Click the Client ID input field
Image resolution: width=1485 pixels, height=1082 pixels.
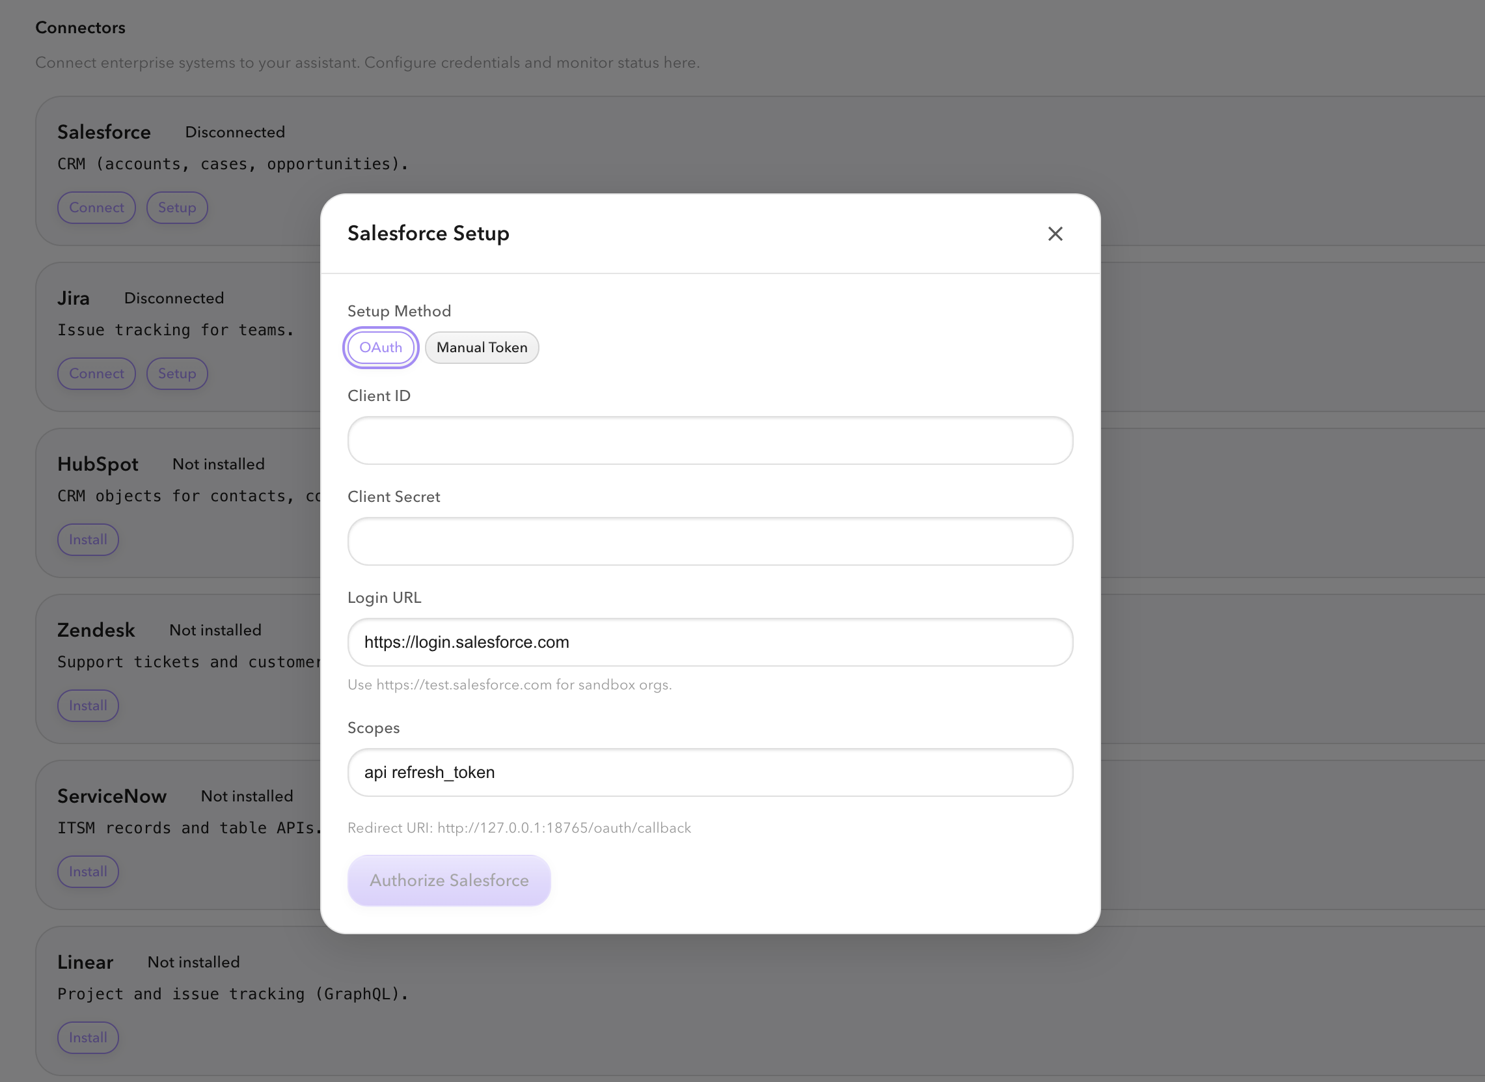click(709, 440)
